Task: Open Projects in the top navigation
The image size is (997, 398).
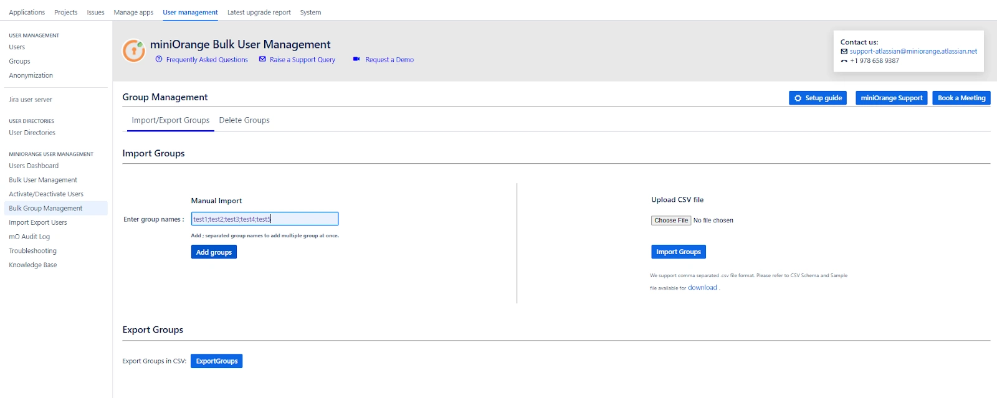Action: [x=66, y=12]
